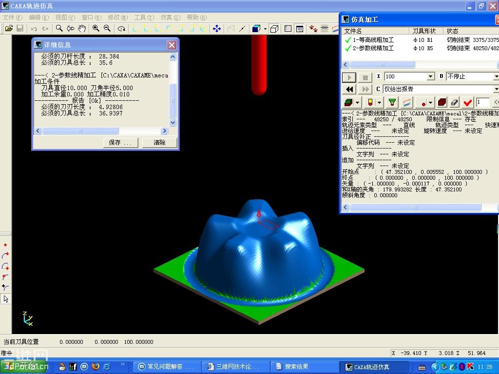Open the 帮助(H) menu
499x374 pixels.
(x=197, y=17)
